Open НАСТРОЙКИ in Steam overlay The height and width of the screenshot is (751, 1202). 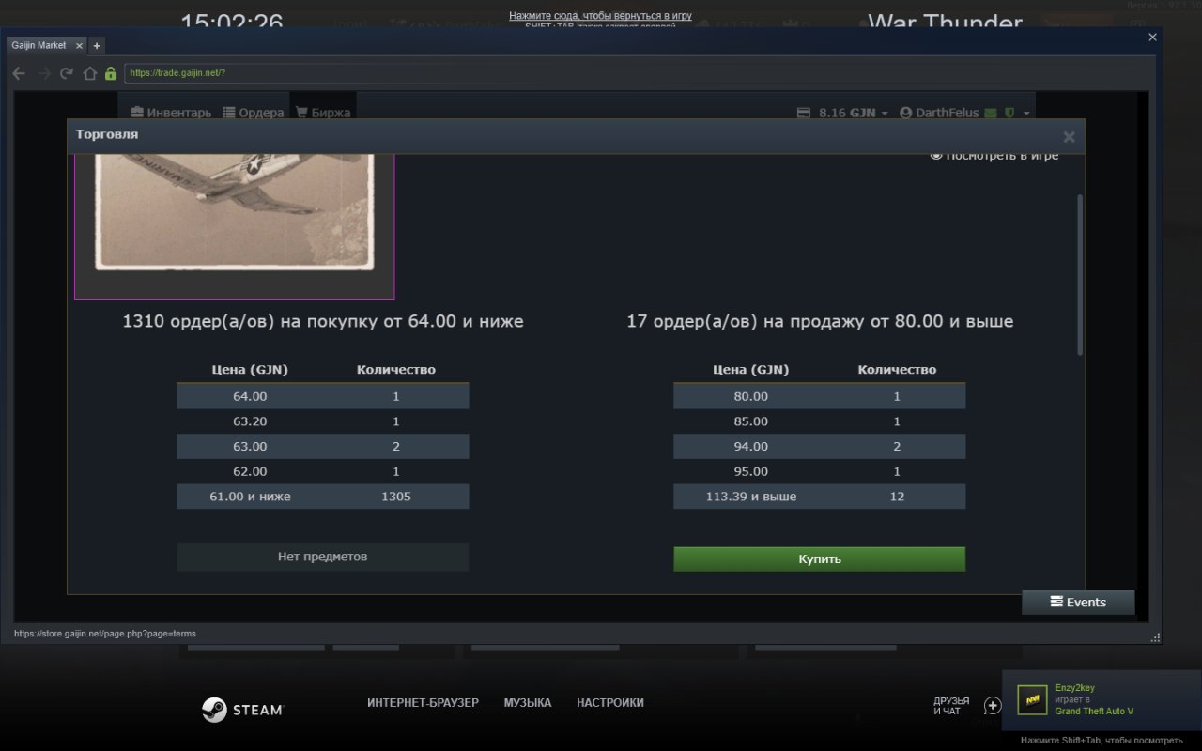coord(610,703)
